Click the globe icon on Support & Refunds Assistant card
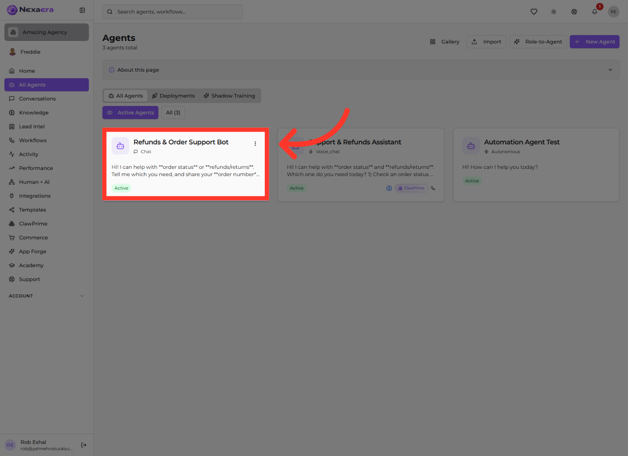628x456 pixels. [389, 188]
